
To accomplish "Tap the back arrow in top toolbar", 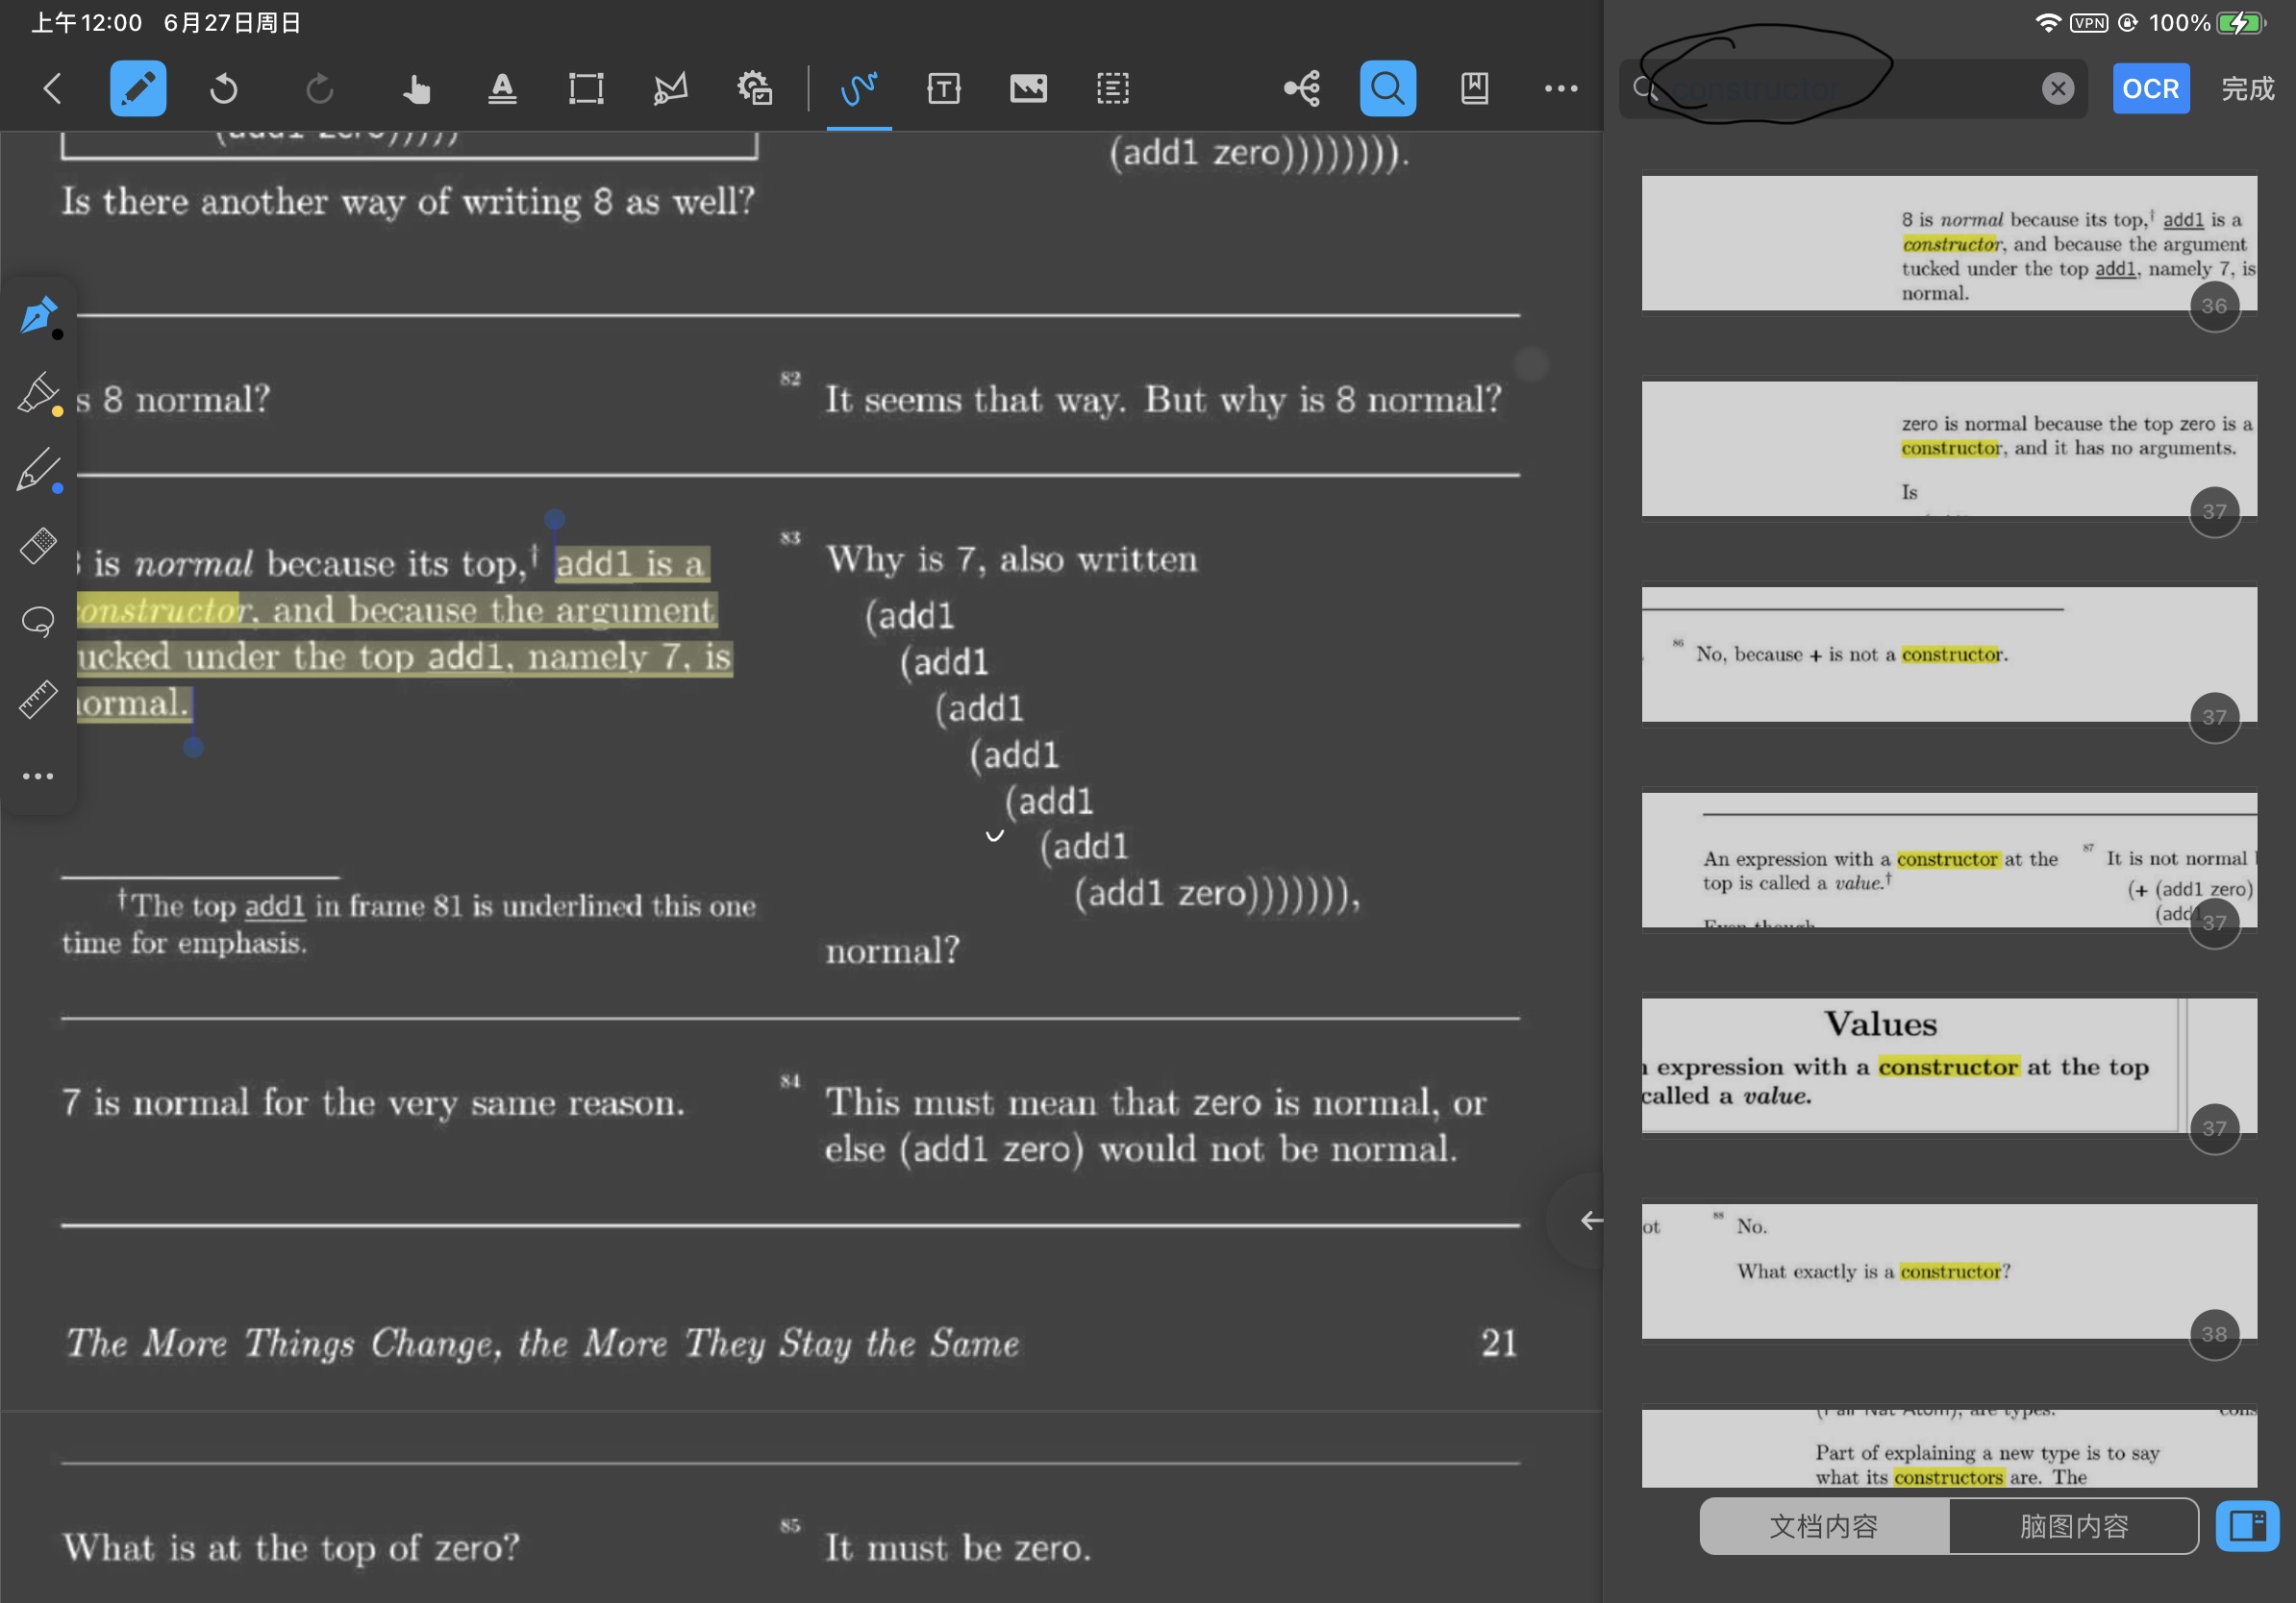I will [x=53, y=88].
